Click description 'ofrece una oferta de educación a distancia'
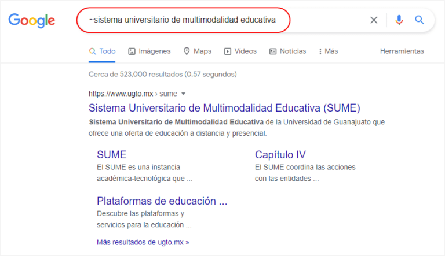445x256 pixels. point(156,133)
